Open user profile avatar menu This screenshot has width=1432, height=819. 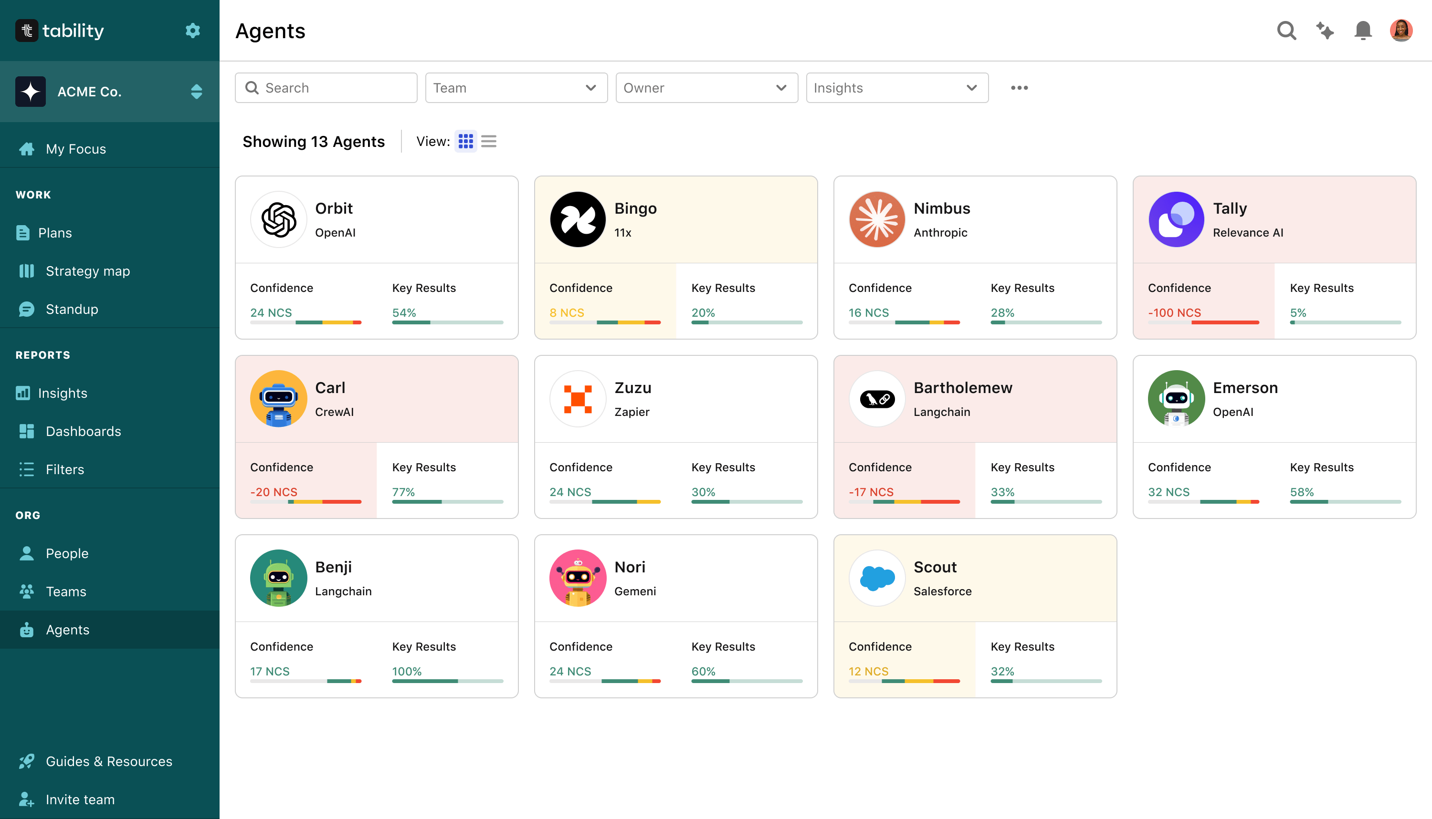point(1401,31)
